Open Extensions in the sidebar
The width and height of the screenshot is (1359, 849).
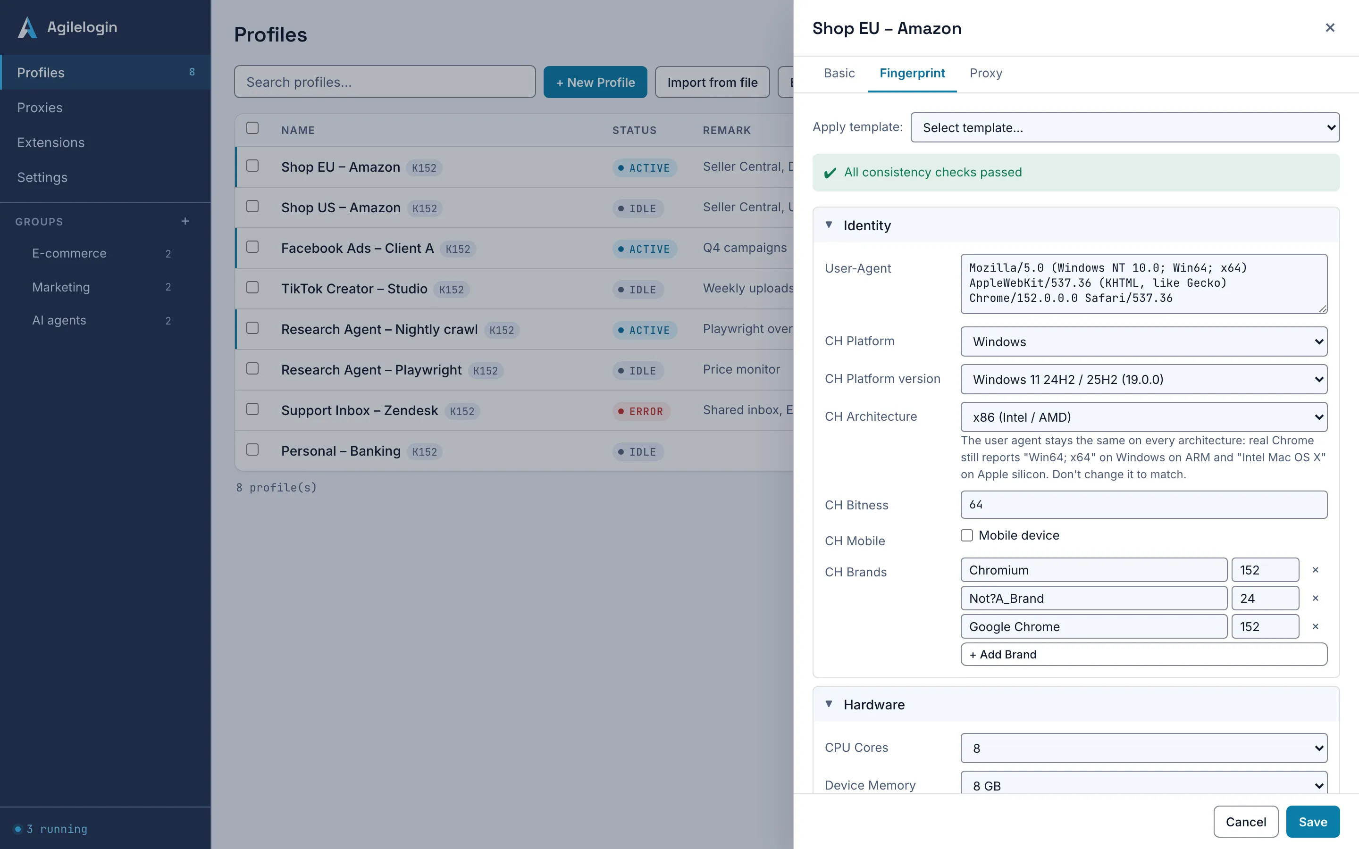click(x=106, y=142)
